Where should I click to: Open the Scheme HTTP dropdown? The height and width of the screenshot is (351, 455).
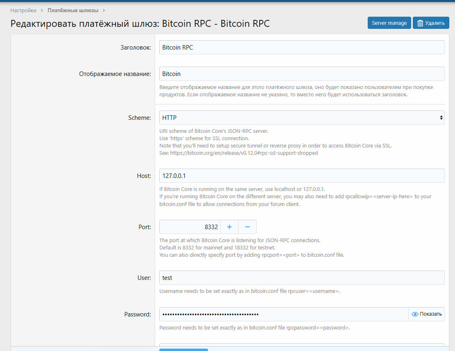coord(302,117)
